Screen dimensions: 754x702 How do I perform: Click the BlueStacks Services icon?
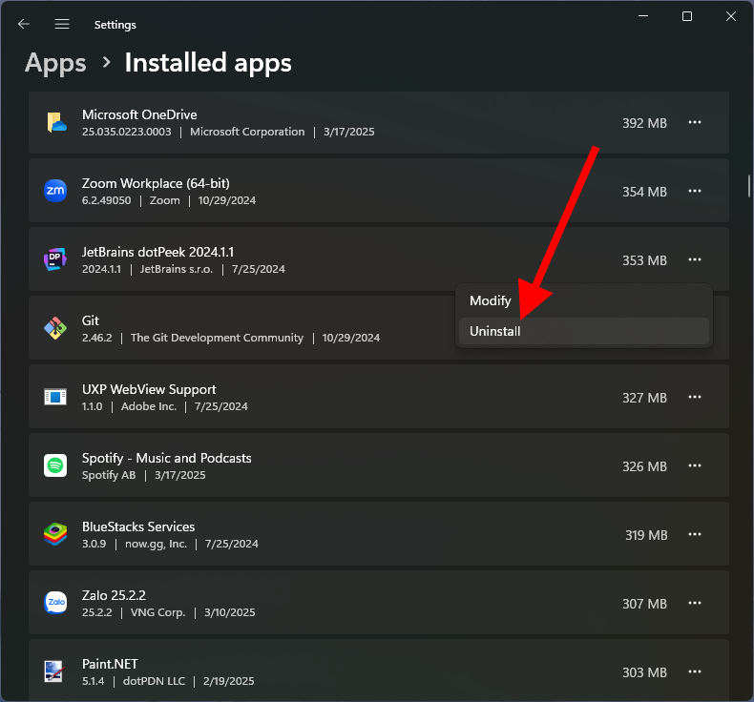click(55, 534)
